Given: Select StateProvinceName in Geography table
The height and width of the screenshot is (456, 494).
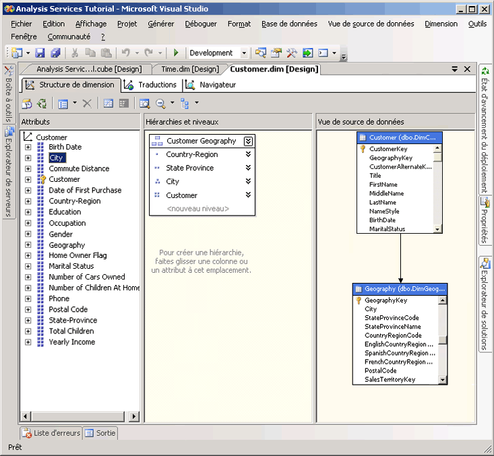Looking at the screenshot, I should pyautogui.click(x=392, y=327).
